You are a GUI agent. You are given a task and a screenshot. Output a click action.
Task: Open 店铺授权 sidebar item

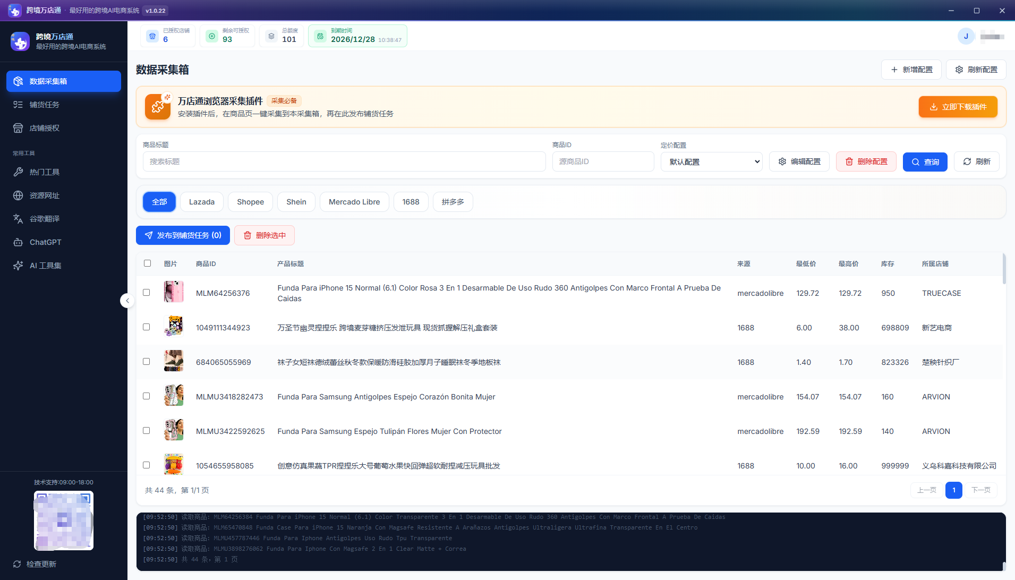pyautogui.click(x=64, y=128)
